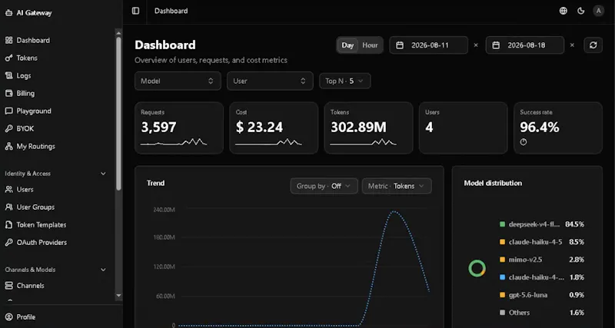Image resolution: width=615 pixels, height=328 pixels.
Task: Click the claude-haiku-4-5 legend entry
Action: click(x=535, y=242)
